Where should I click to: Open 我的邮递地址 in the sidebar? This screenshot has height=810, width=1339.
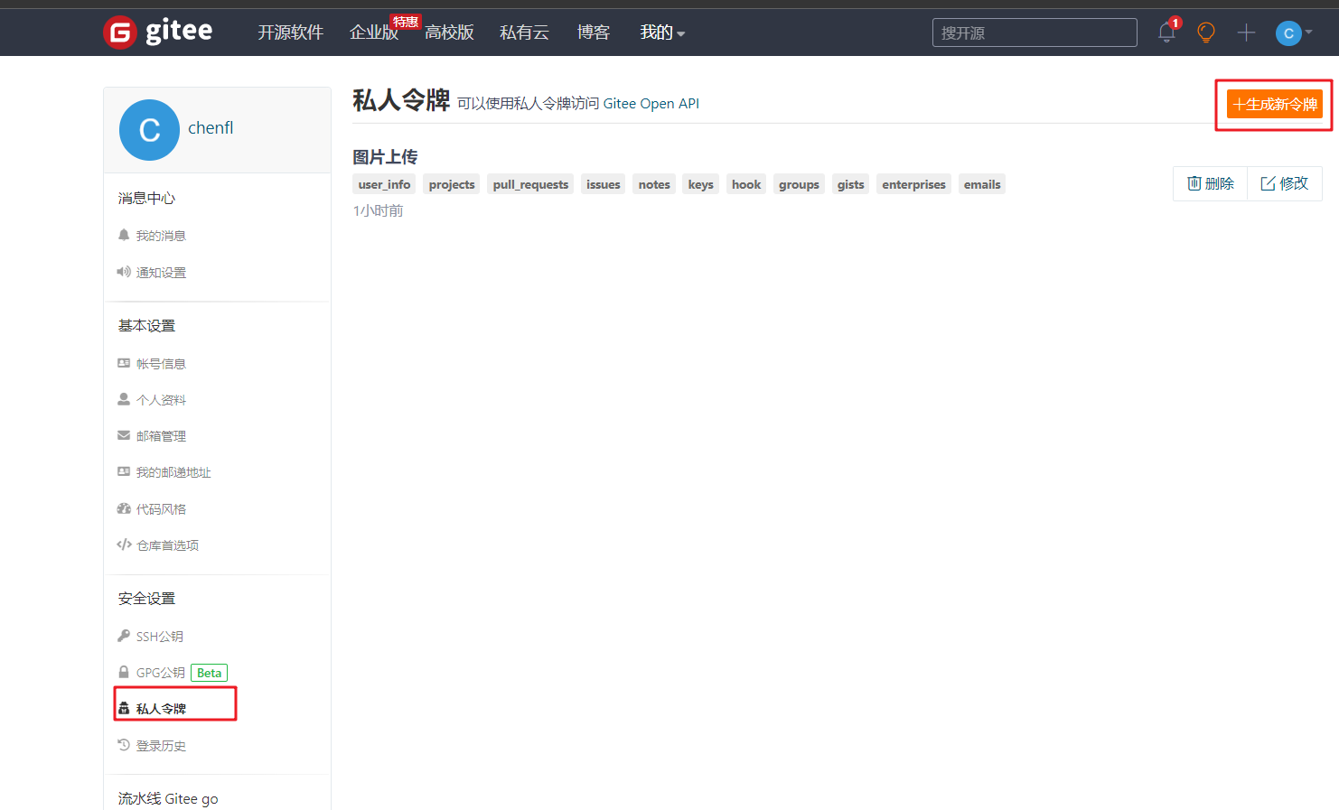[x=173, y=472]
